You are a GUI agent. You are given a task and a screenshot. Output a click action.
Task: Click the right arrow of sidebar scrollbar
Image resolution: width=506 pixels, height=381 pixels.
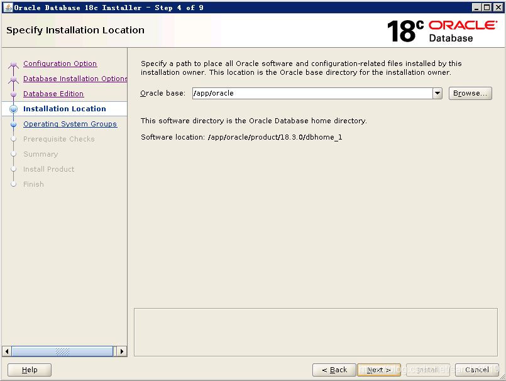point(122,351)
